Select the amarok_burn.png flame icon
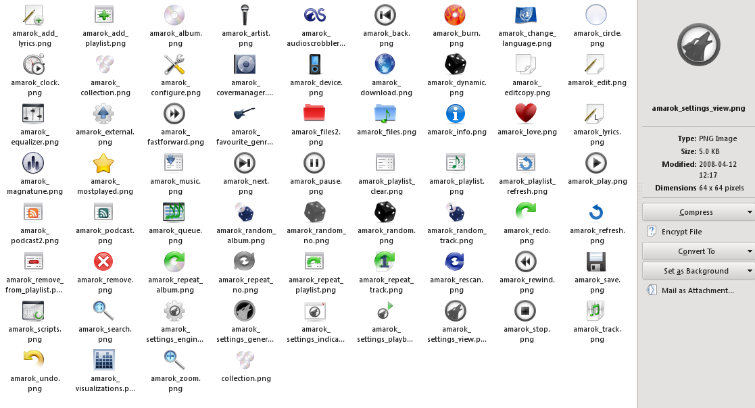The height and width of the screenshot is (408, 755). [x=456, y=16]
